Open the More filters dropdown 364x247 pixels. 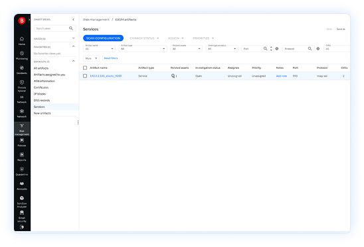pos(91,58)
